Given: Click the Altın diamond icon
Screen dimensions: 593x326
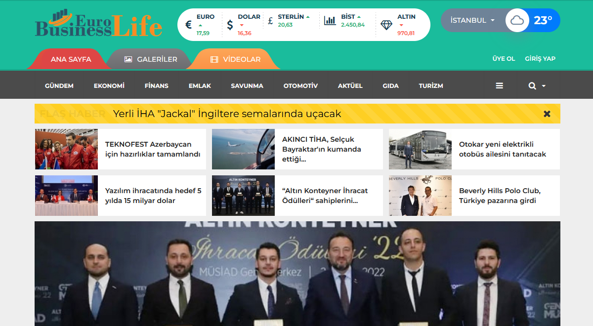Looking at the screenshot, I should (386, 25).
